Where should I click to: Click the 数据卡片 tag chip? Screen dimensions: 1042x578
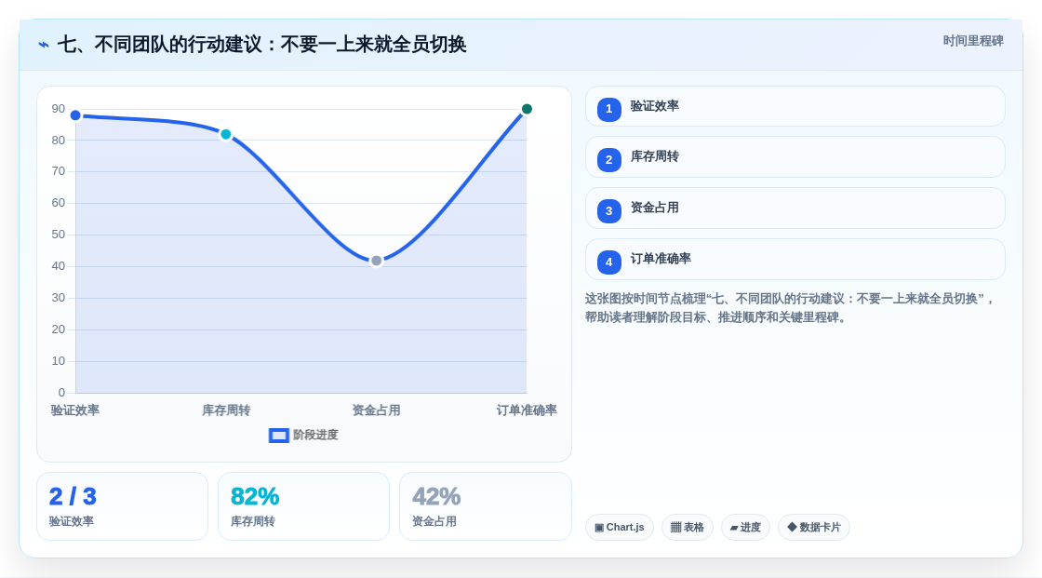(814, 528)
